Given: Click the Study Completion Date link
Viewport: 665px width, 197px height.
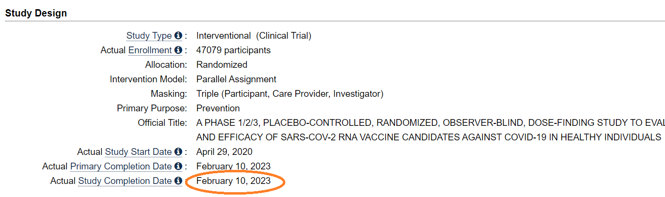Looking at the screenshot, I should tap(125, 181).
